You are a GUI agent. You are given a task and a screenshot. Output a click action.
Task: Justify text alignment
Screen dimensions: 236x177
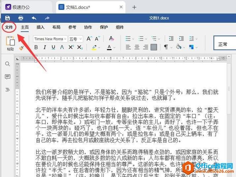tap(154, 47)
